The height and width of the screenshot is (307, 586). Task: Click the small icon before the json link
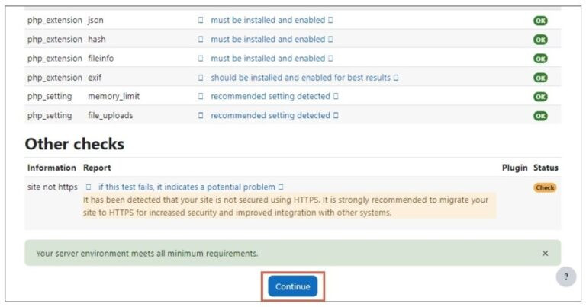[201, 20]
